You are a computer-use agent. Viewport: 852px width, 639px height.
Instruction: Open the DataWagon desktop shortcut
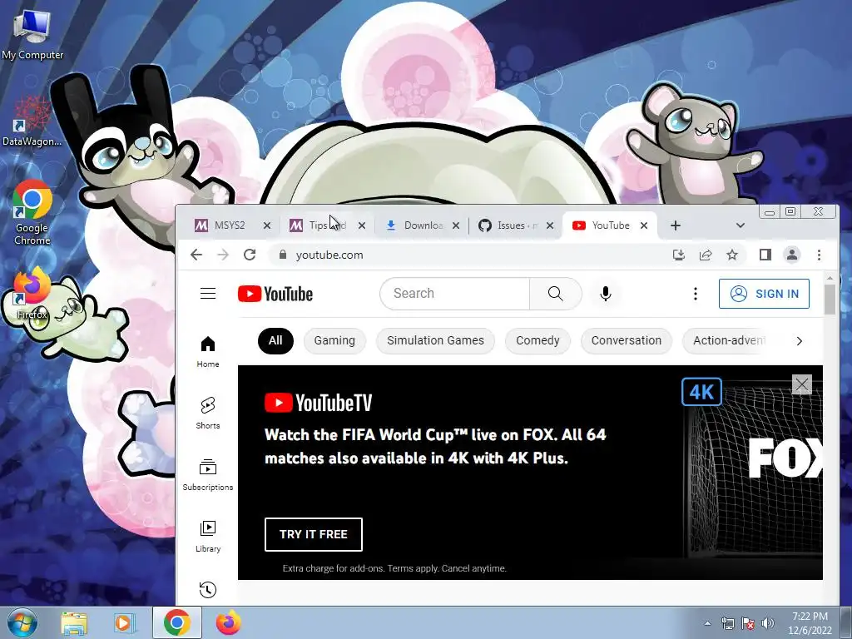32,121
